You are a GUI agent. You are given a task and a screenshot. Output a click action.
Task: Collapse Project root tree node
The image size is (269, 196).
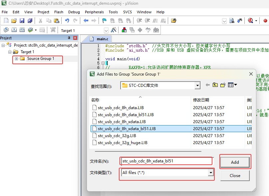coord(3,45)
